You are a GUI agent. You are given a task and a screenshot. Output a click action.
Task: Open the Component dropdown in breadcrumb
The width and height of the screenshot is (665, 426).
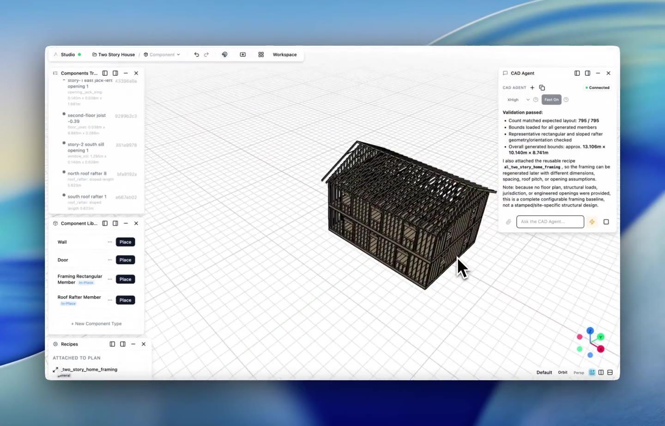(x=162, y=55)
